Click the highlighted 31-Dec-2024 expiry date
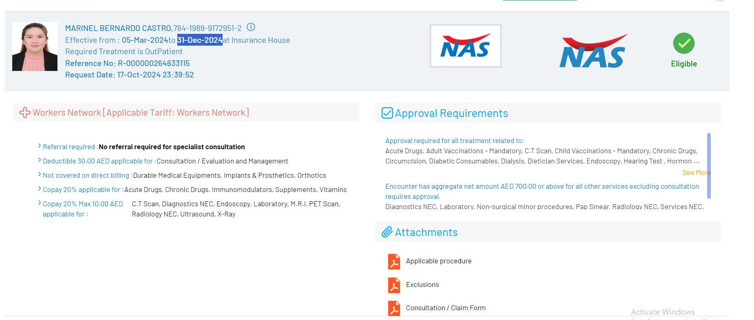The height and width of the screenshot is (320, 754). click(200, 40)
